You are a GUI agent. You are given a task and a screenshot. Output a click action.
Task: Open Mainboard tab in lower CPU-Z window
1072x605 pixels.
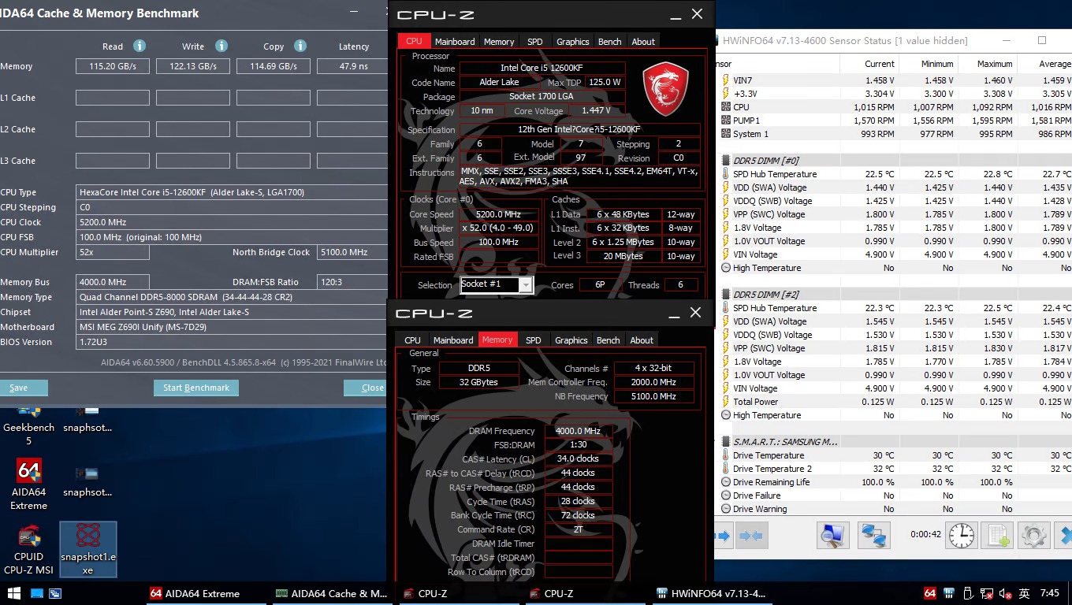point(453,340)
